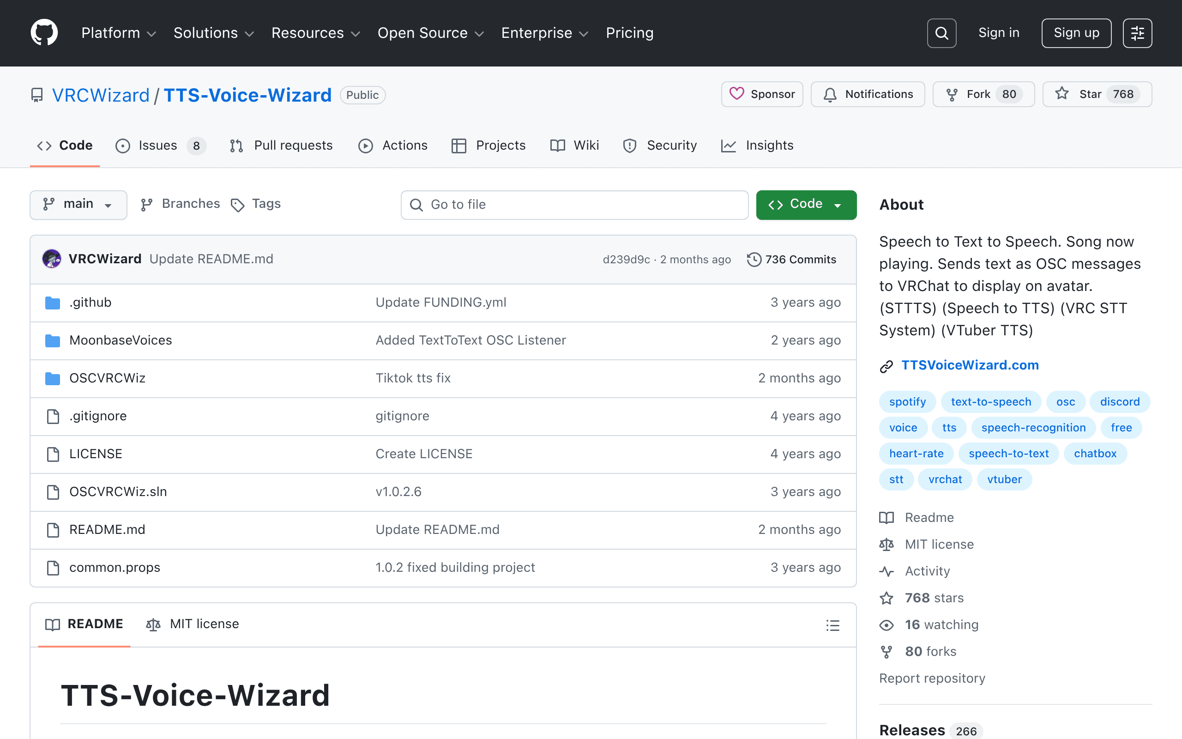Click the Notifications button

[868, 94]
